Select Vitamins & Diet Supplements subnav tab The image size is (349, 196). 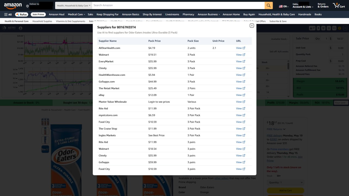[x=71, y=21]
